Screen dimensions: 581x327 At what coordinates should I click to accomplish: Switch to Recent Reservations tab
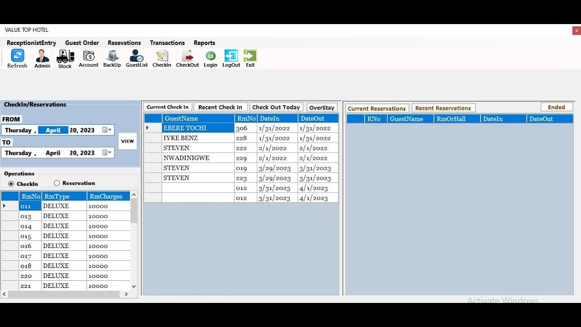(x=443, y=108)
